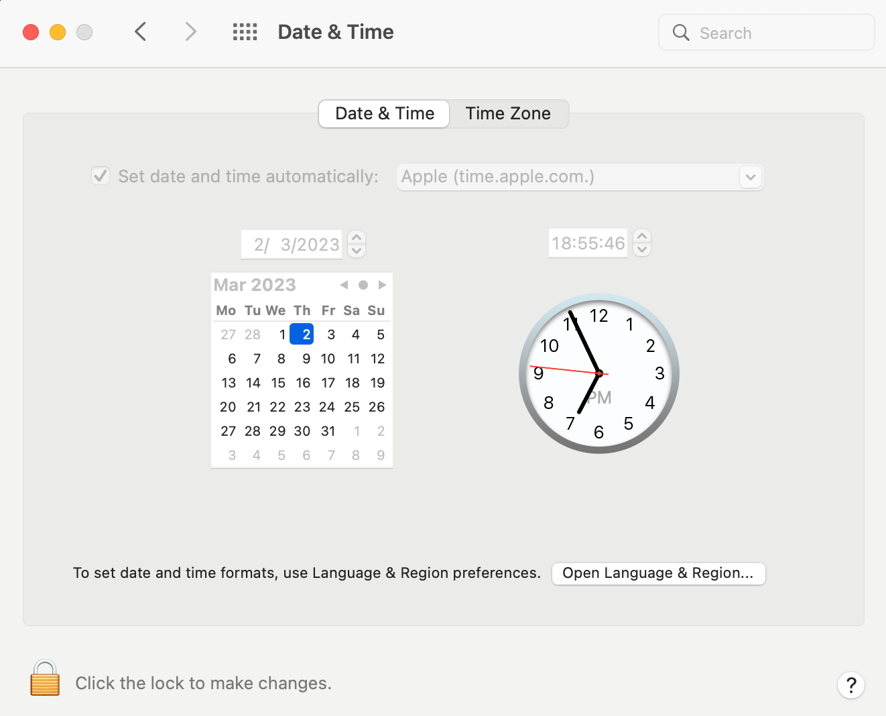Click the filled circle to jump to today
The height and width of the screenshot is (716, 886).
point(363,284)
